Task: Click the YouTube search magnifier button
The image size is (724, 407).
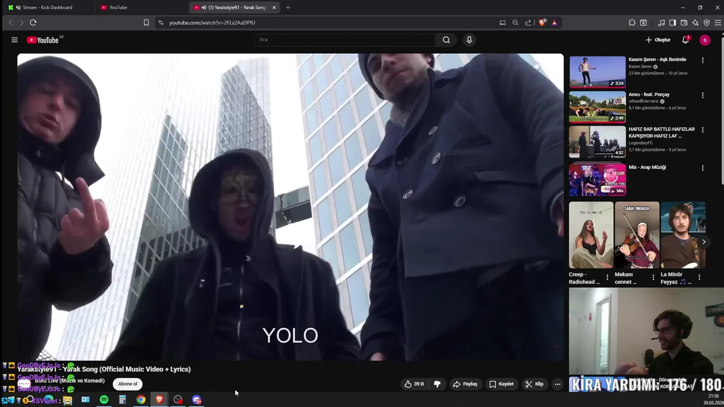Action: [446, 40]
